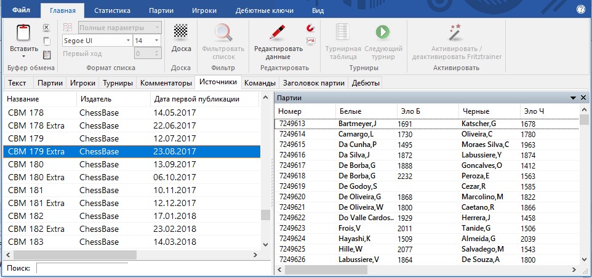Screen dimensions: 592x278
Task: Open the Турниры list tab
Action: 117,83
